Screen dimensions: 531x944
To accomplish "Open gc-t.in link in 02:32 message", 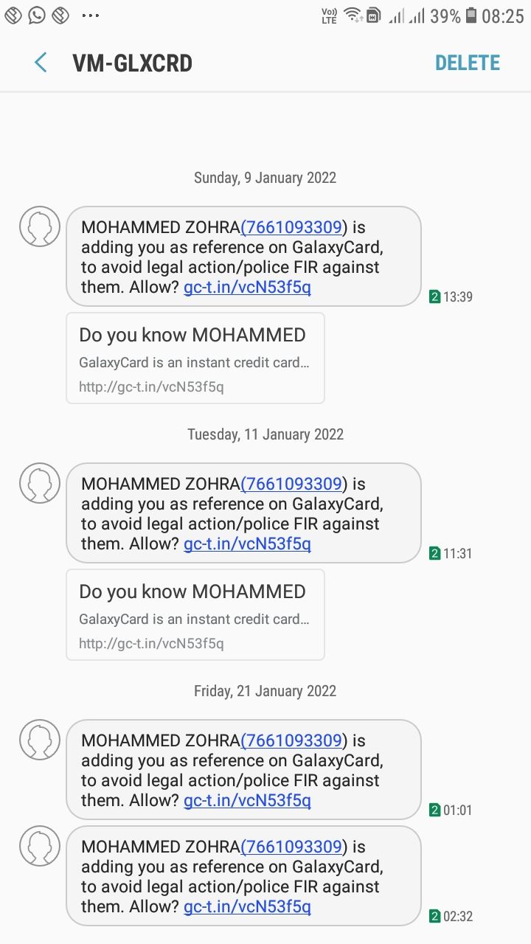I will (x=247, y=907).
